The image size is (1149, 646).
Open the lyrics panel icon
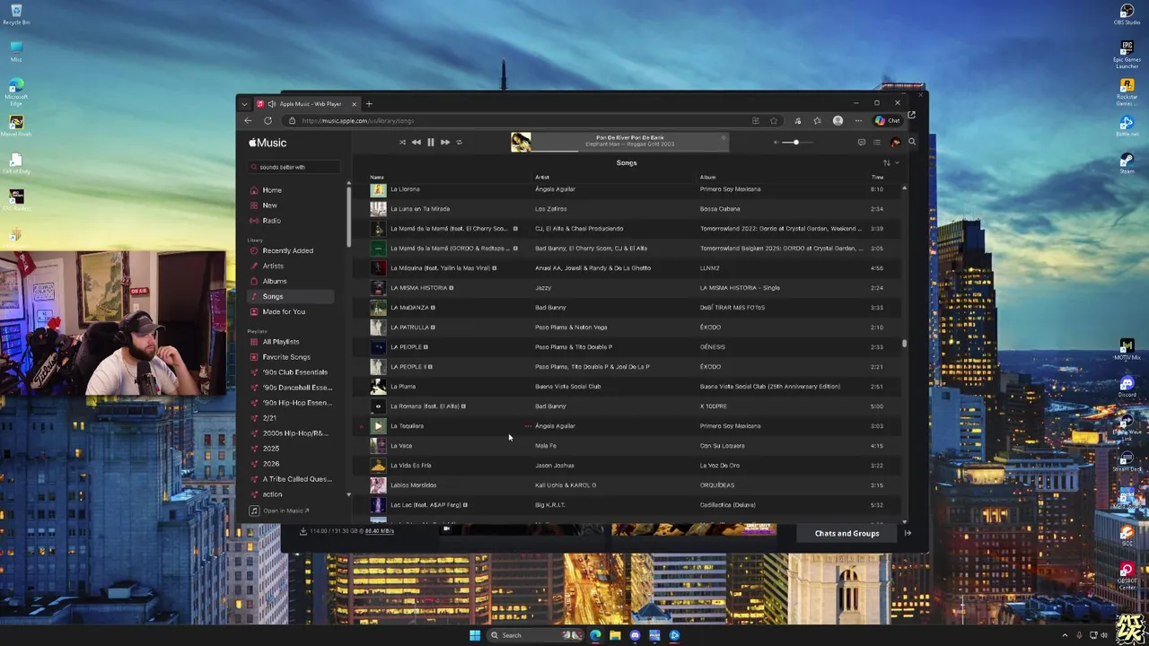pyautogui.click(x=861, y=142)
